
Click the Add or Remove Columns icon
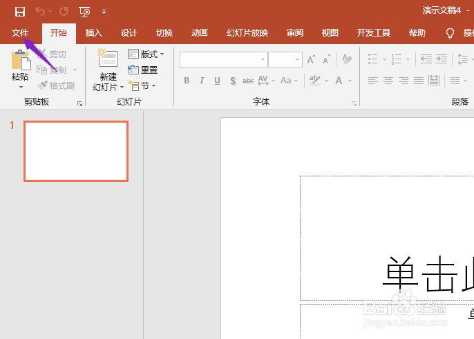pyautogui.click(x=455, y=81)
